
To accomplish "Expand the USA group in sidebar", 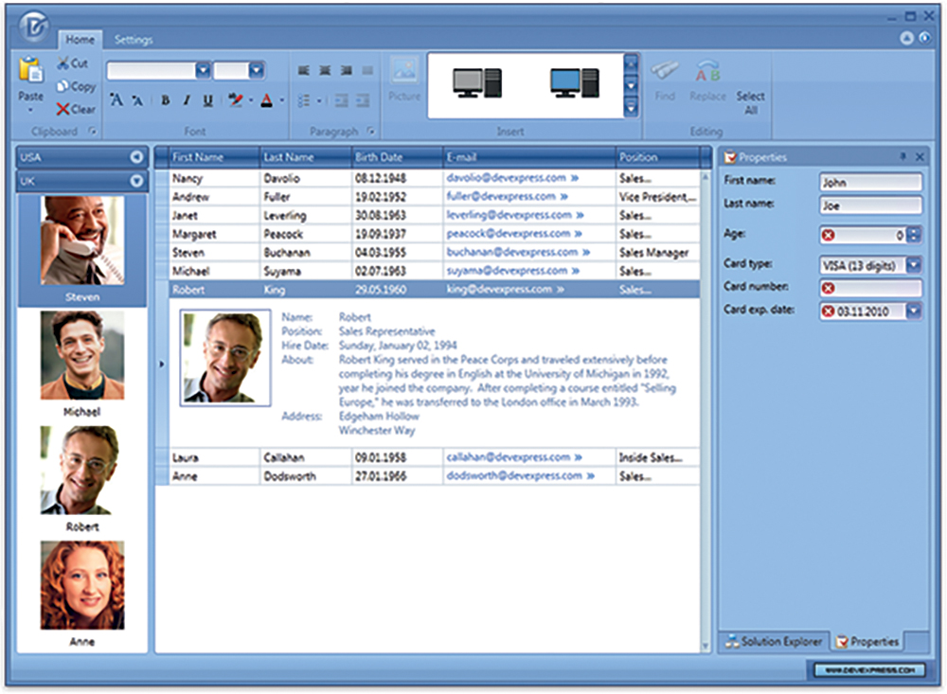I will pyautogui.click(x=136, y=157).
